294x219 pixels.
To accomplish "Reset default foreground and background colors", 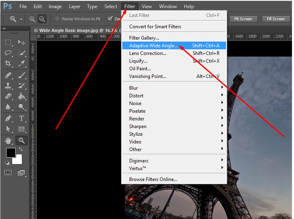I will [7, 163].
